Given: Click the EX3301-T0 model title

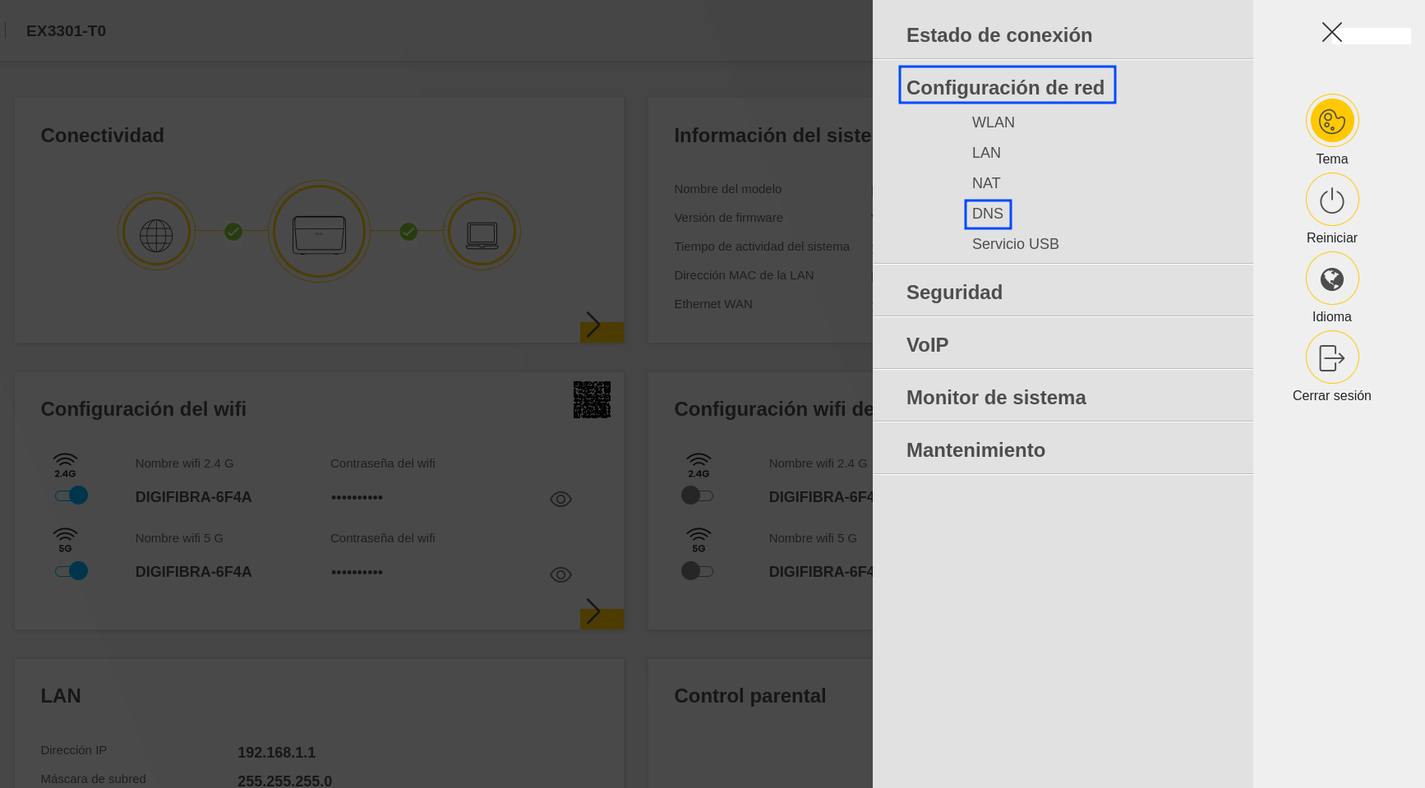Looking at the screenshot, I should (x=66, y=31).
